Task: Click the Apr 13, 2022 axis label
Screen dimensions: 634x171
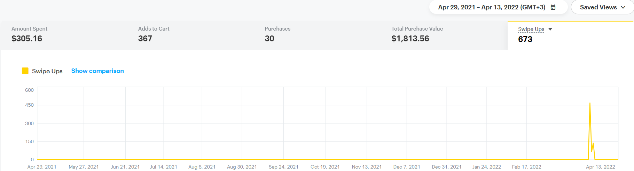Action: [x=600, y=167]
